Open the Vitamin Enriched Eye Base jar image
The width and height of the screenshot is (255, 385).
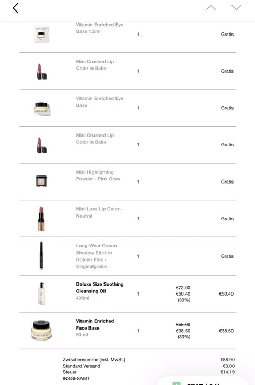point(42,108)
